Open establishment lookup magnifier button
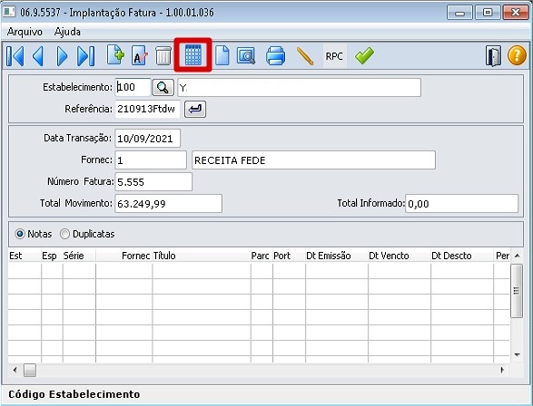 point(163,88)
